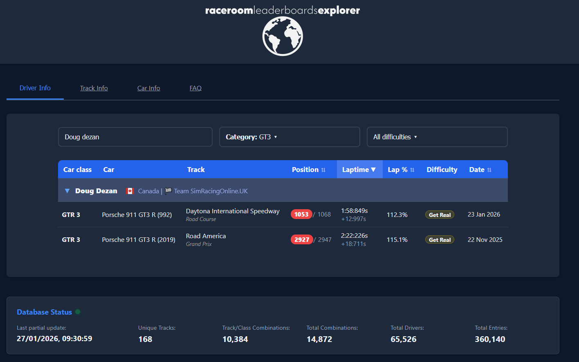
Task: Switch to the Track Info tab
Action: (94, 88)
